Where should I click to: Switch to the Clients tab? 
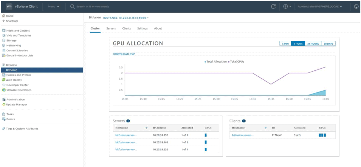[x=126, y=29]
